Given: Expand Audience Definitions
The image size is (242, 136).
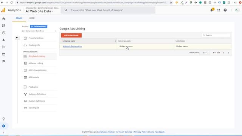Looking at the screenshot, I should [37, 94].
